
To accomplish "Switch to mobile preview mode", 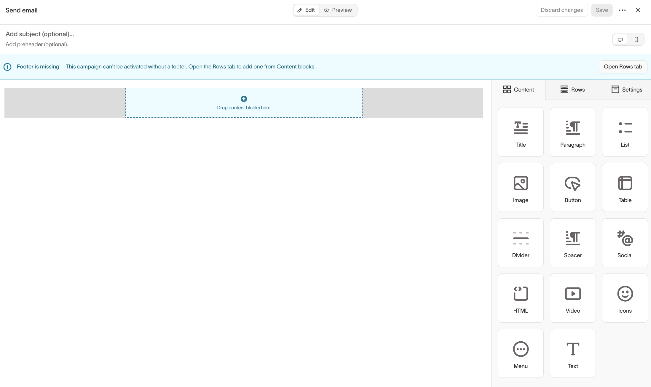I will [636, 39].
